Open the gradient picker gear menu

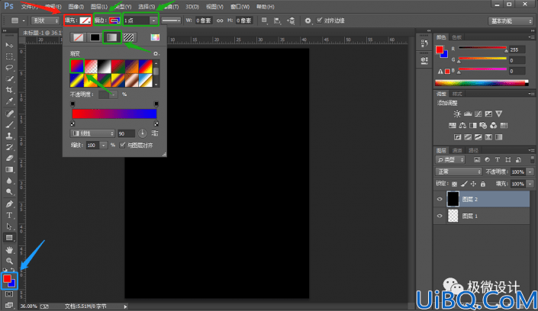(x=156, y=53)
